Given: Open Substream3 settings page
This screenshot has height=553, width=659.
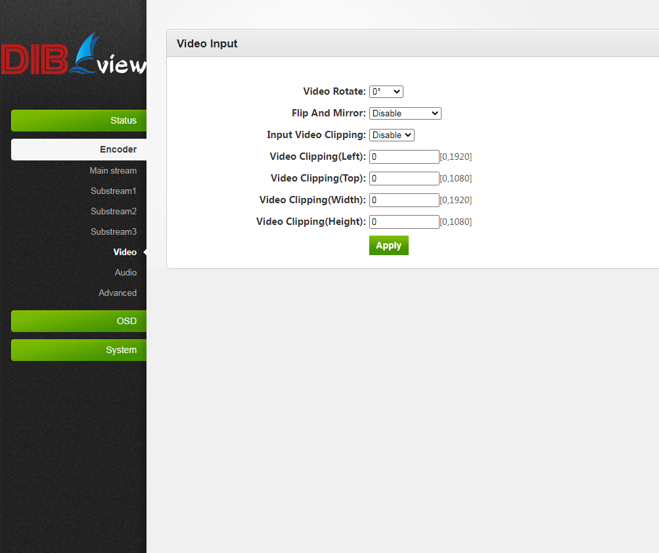Looking at the screenshot, I should click(114, 231).
